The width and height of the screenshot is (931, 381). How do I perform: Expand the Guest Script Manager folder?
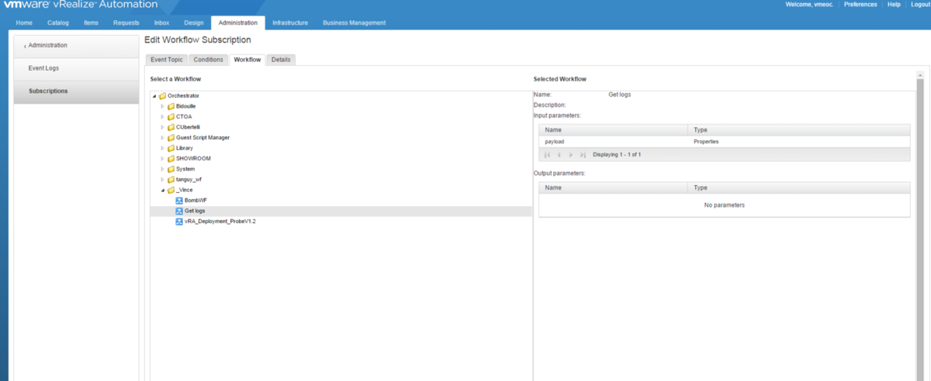point(162,138)
